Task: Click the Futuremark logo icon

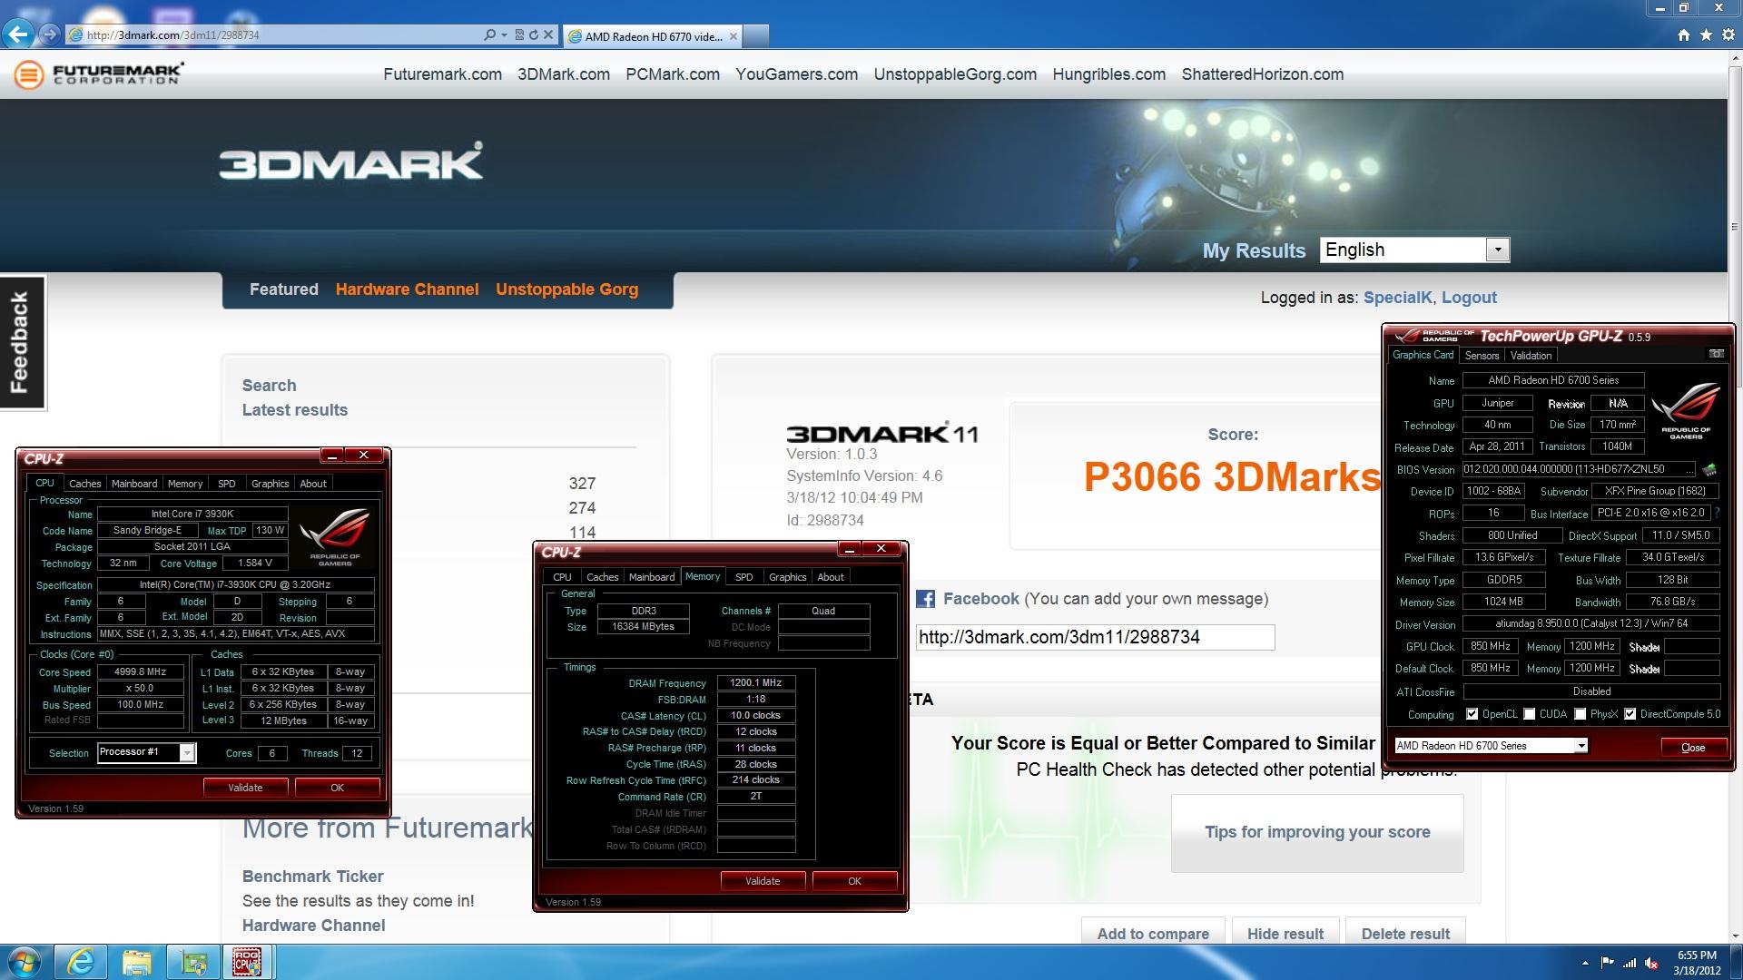Action: [x=28, y=74]
